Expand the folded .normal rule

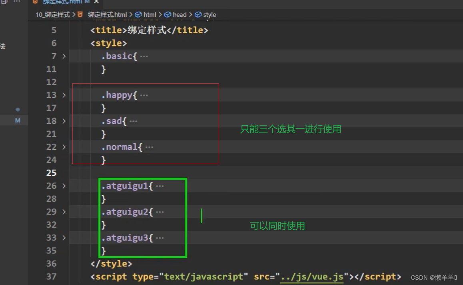[x=64, y=147]
